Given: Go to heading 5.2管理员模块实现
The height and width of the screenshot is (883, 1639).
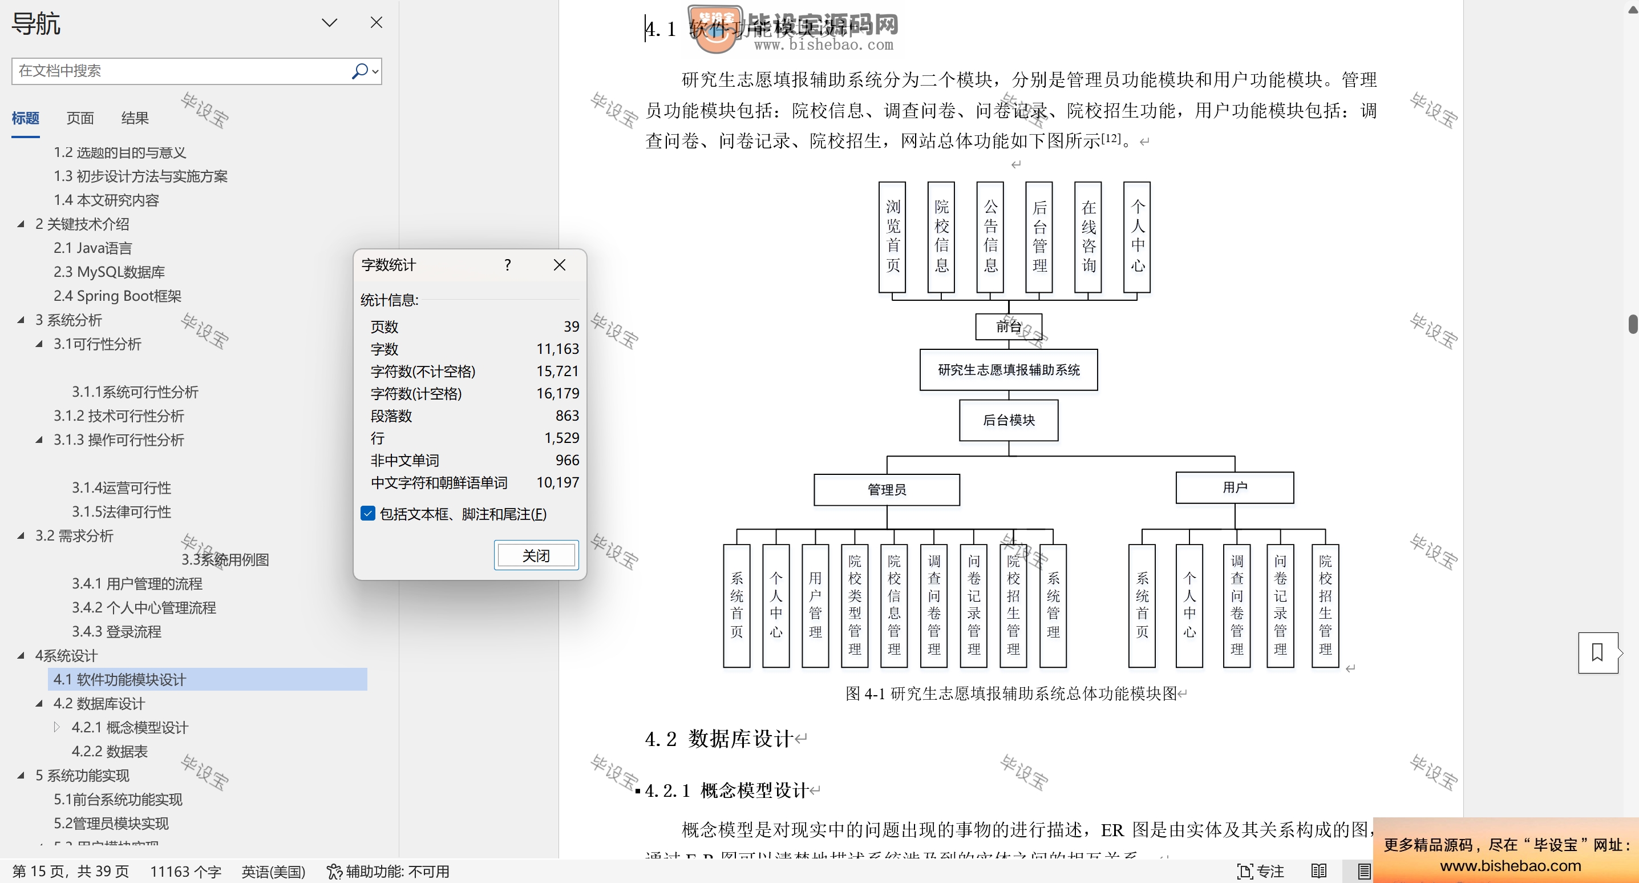Looking at the screenshot, I should click(x=111, y=823).
